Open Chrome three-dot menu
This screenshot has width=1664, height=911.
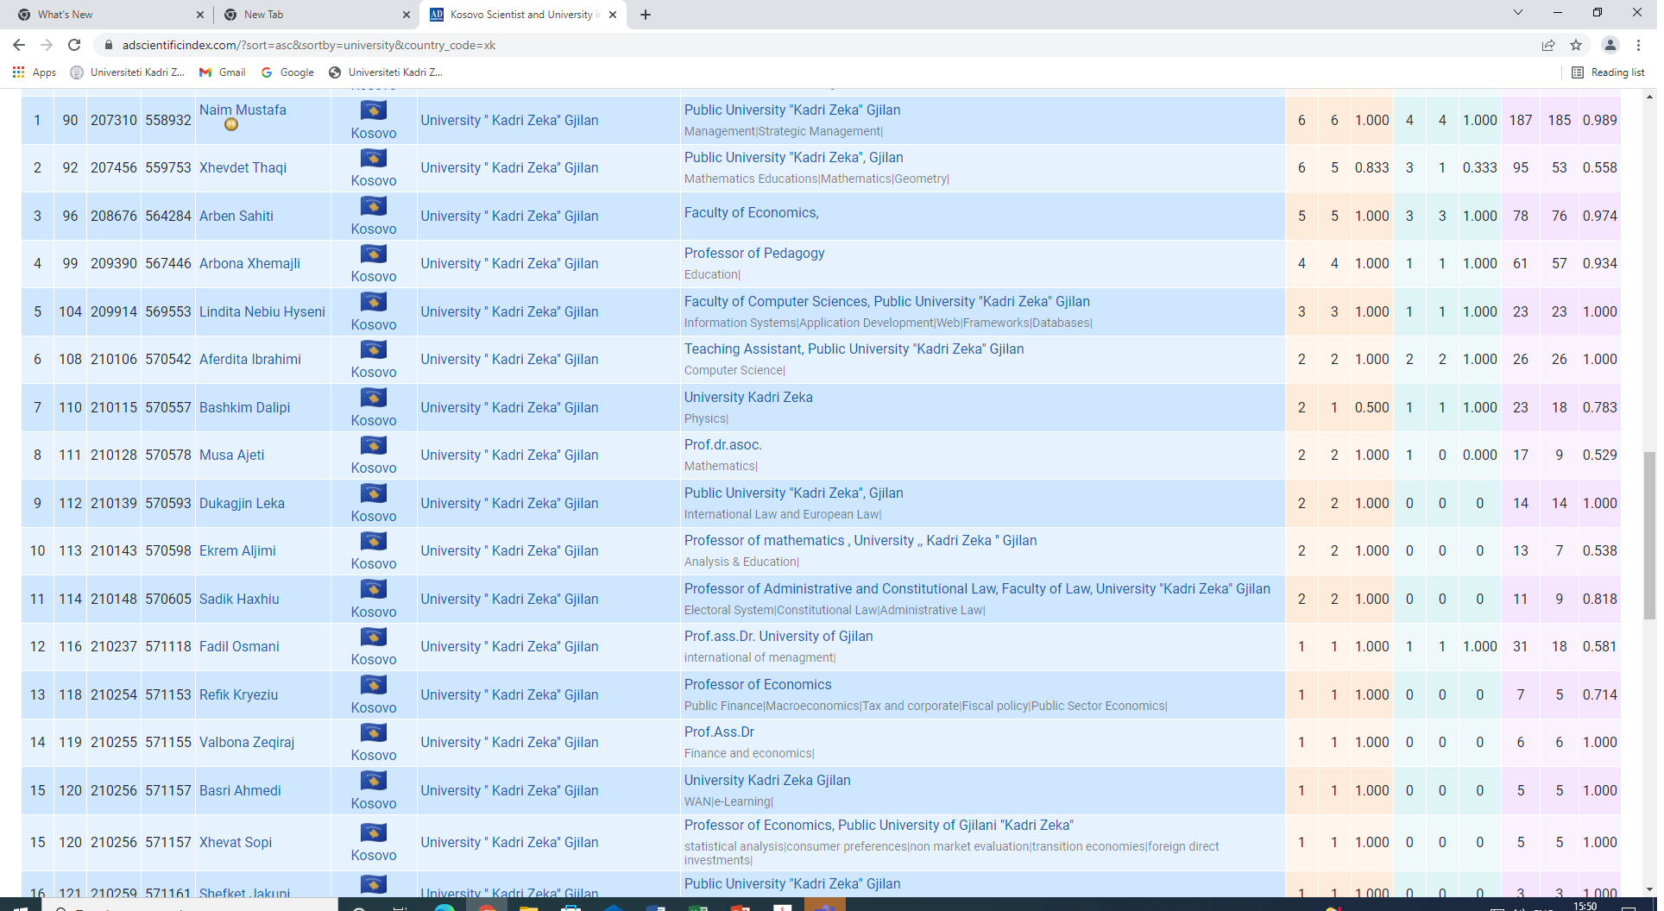[1638, 45]
